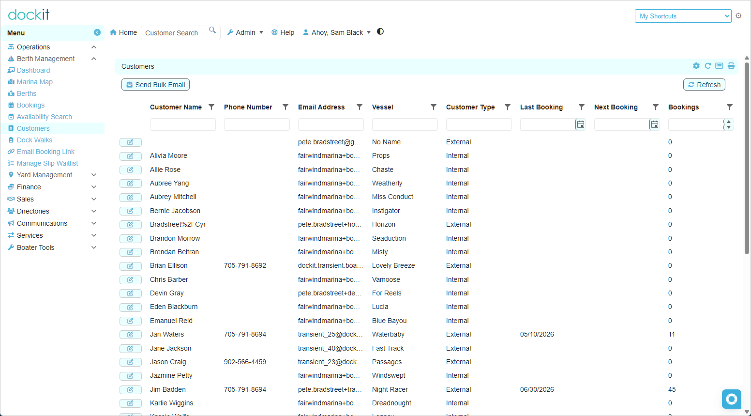Collapse the Operations section
The width and height of the screenshot is (751, 416).
pyautogui.click(x=94, y=47)
